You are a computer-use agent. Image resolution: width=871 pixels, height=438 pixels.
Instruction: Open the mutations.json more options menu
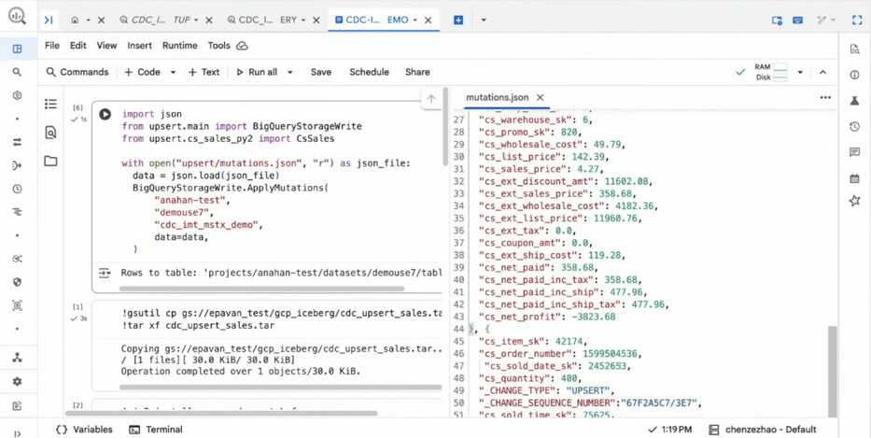click(x=825, y=97)
